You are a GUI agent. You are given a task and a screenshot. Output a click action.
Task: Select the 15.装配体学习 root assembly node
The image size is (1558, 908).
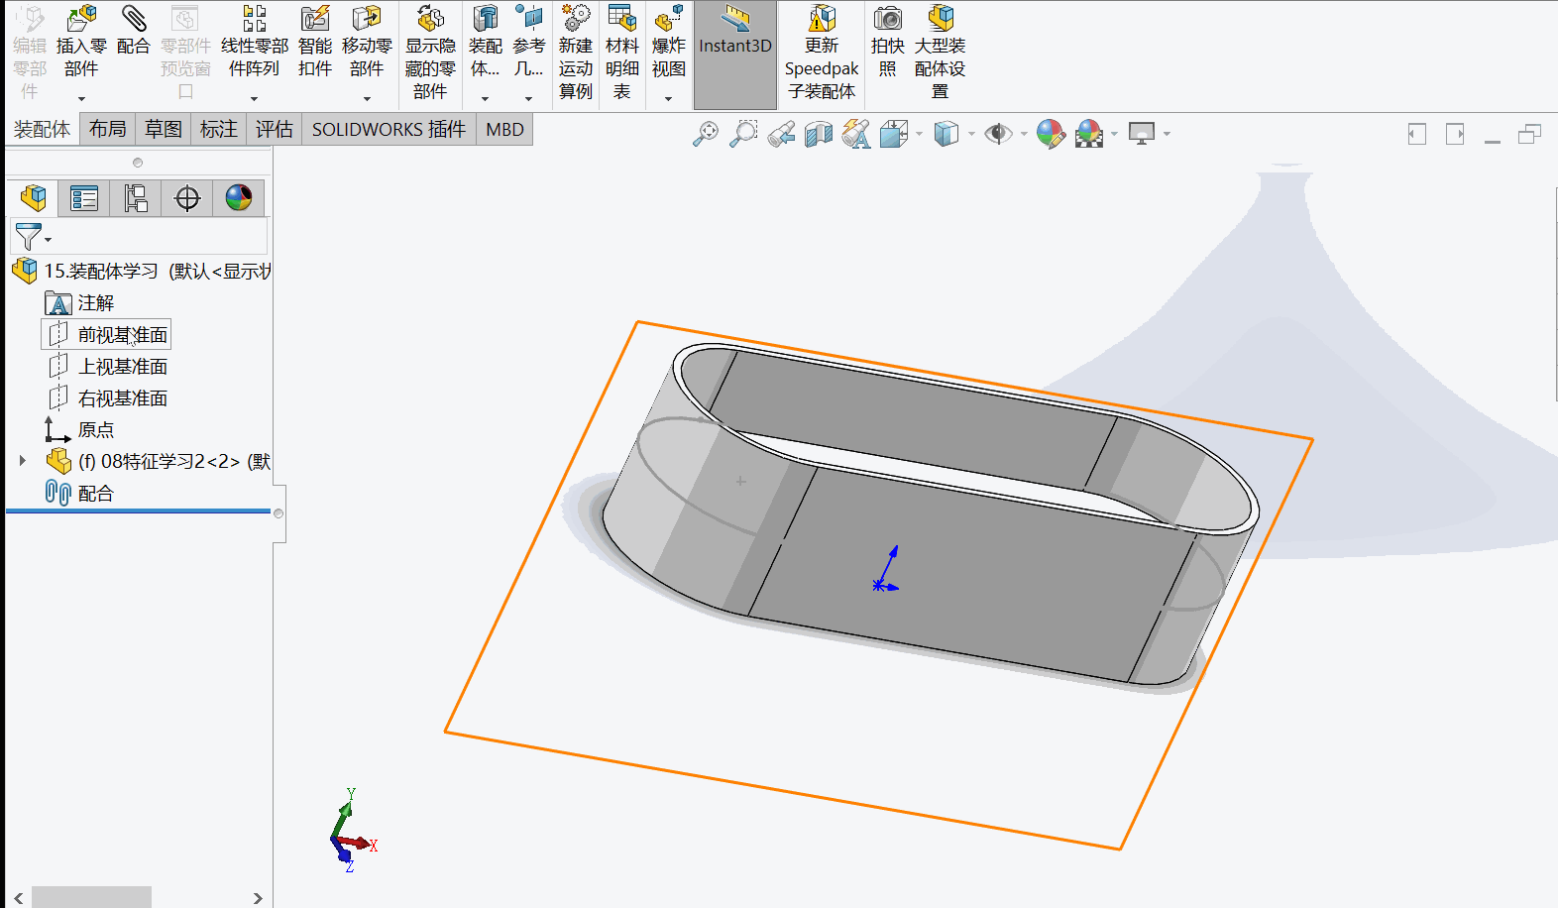click(142, 271)
